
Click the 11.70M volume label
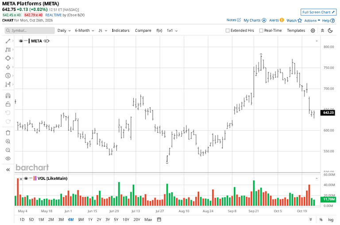pyautogui.click(x=328, y=199)
